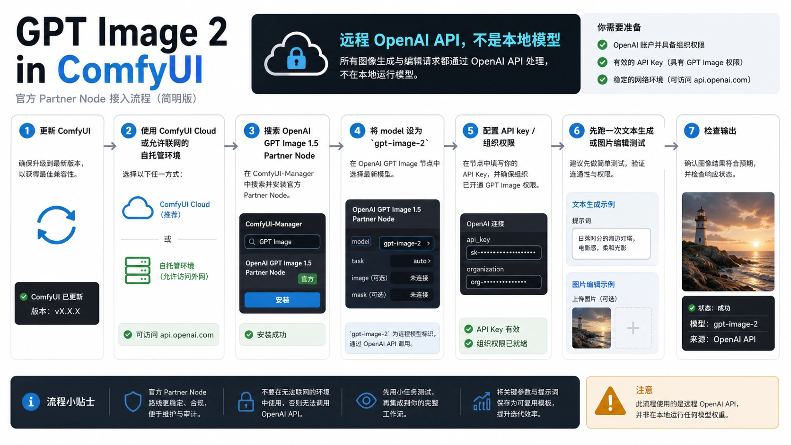Click the green self-hosted server stack icon
The height and width of the screenshot is (445, 791).
(137, 270)
